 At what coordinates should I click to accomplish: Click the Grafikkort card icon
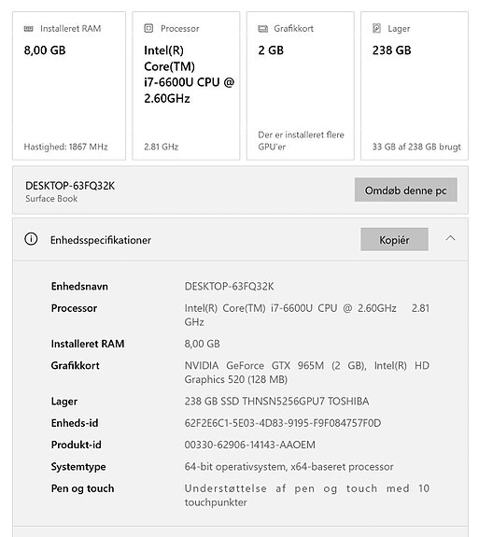(262, 29)
